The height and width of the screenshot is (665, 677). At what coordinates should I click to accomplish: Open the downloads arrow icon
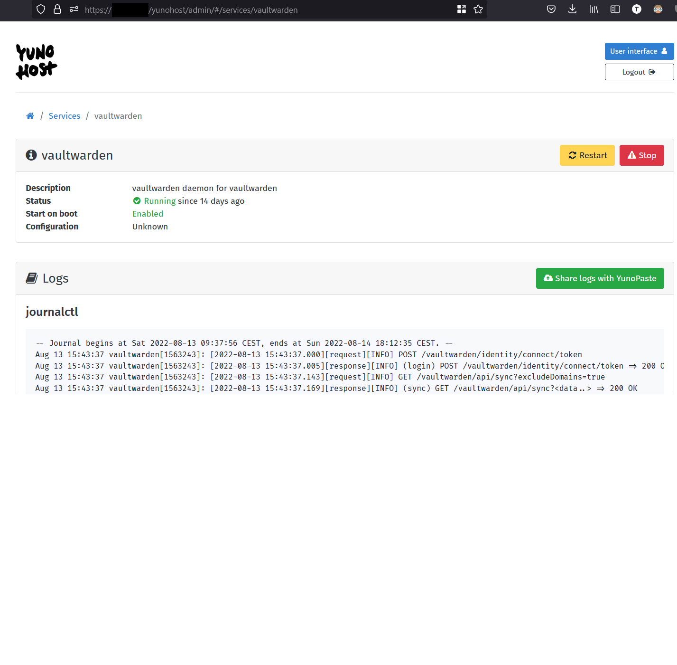(x=573, y=9)
